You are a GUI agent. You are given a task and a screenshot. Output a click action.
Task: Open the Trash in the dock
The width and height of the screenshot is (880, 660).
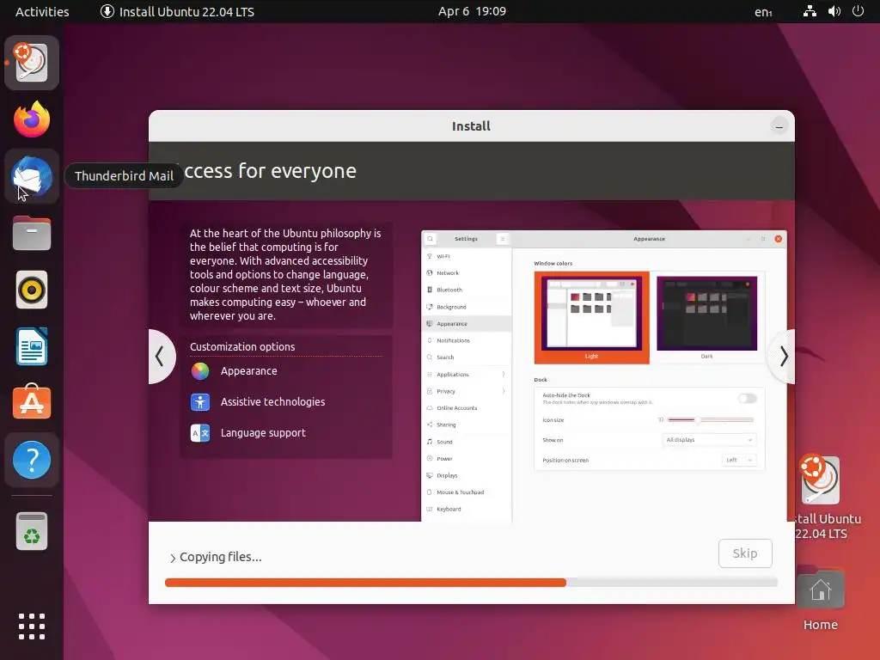pos(32,531)
